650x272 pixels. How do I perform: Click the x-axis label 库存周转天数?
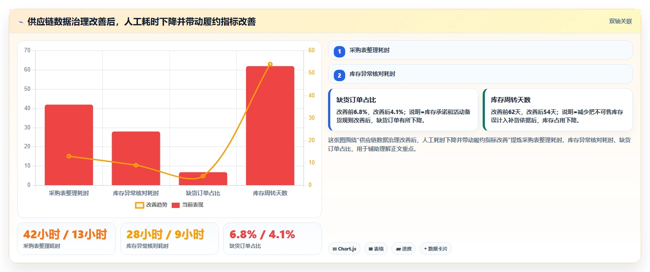[270, 193]
